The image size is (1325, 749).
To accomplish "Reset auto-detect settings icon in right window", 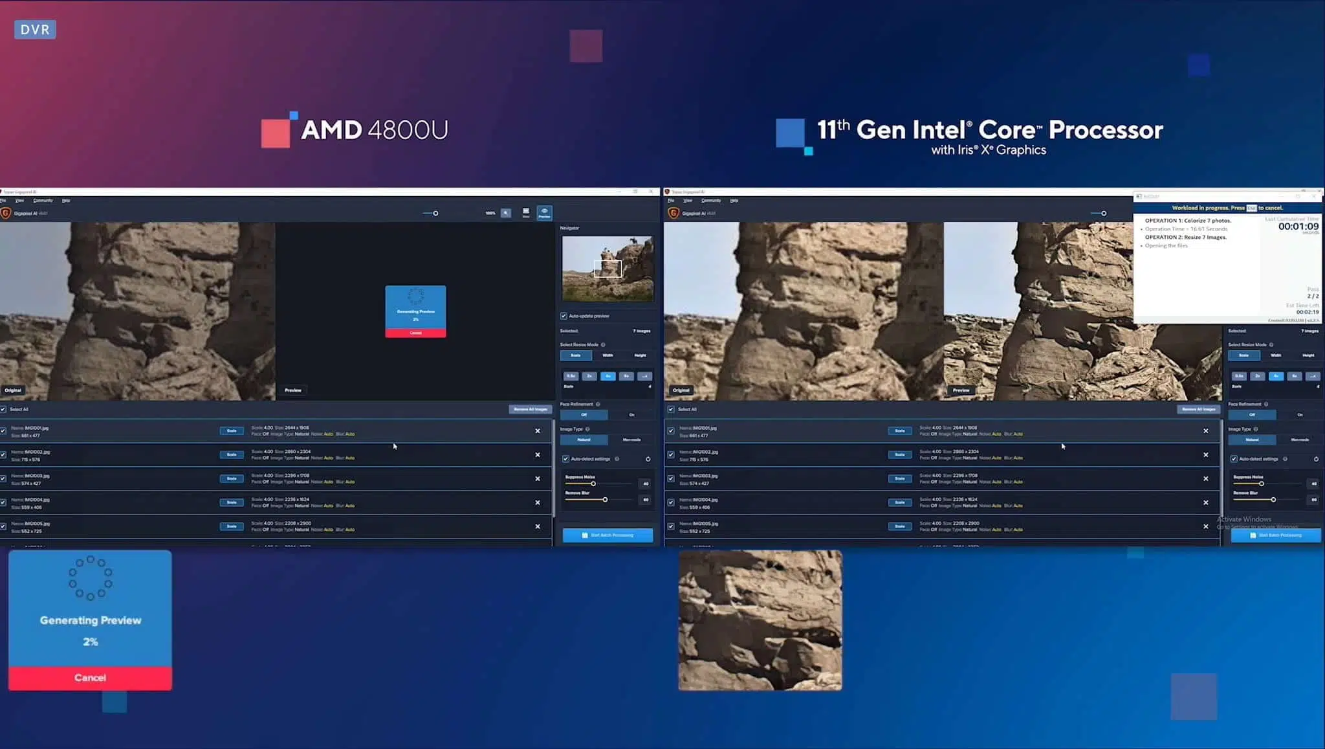I will click(1316, 459).
